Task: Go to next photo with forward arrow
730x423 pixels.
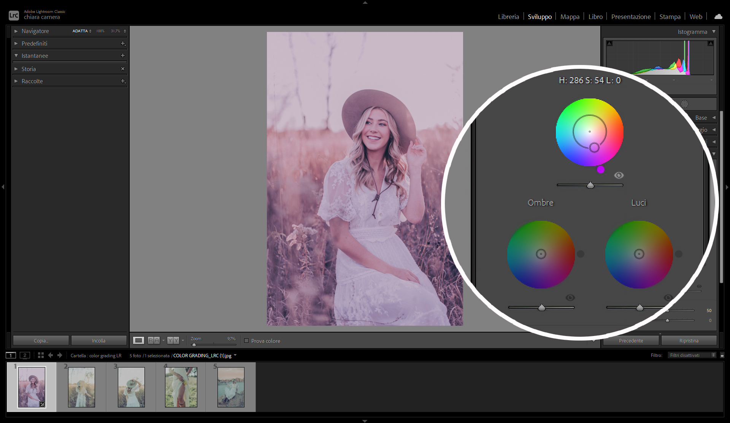Action: click(x=60, y=355)
